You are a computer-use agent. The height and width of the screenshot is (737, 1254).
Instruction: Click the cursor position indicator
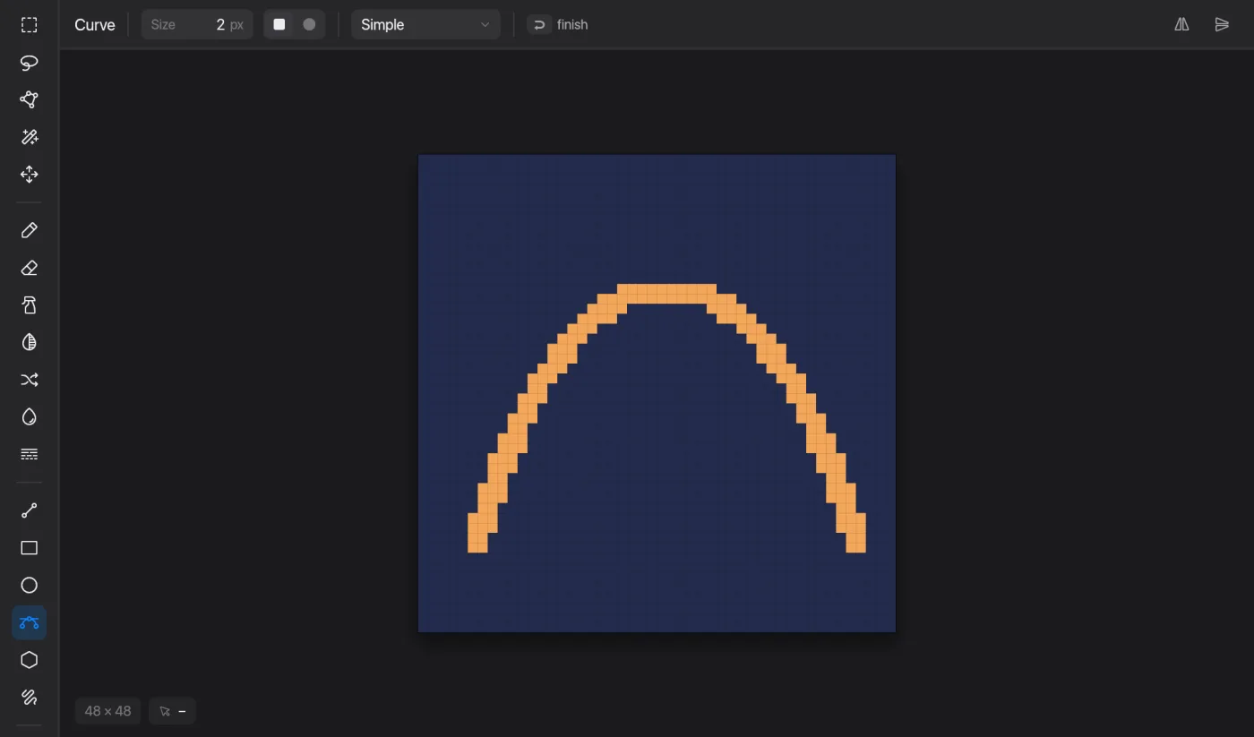(172, 711)
